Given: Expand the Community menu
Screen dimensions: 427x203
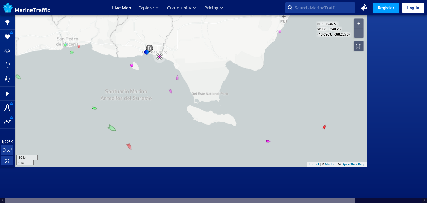Looking at the screenshot, I should pyautogui.click(x=182, y=8).
